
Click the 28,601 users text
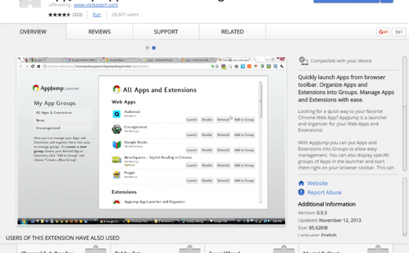tap(125, 14)
